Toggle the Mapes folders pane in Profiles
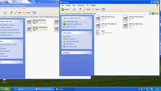The width and height of the screenshot is (161, 91). point(96,9)
